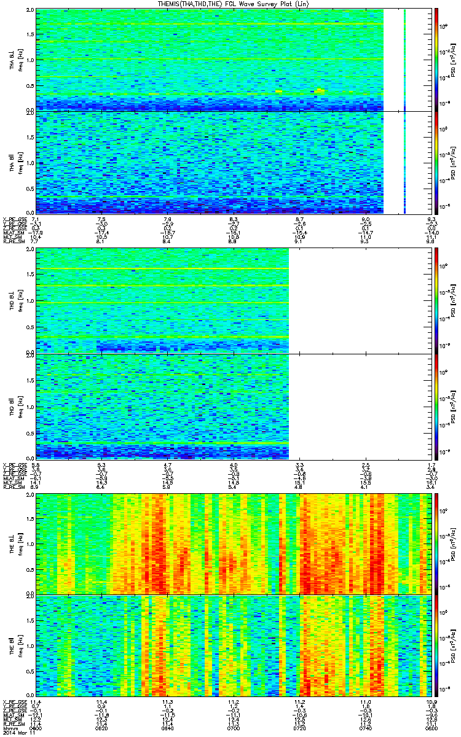Click the 'THD Bll freq [Hz]' axis label
The image size is (461, 737).
tap(15, 407)
